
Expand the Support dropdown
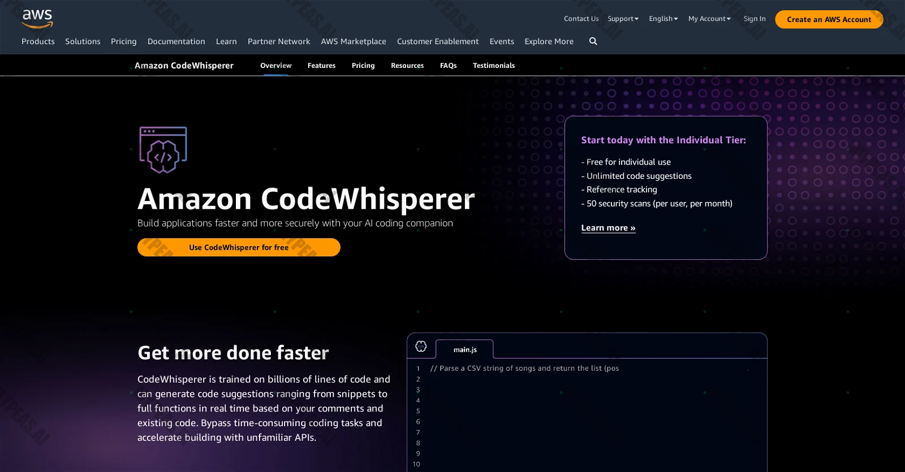point(623,19)
